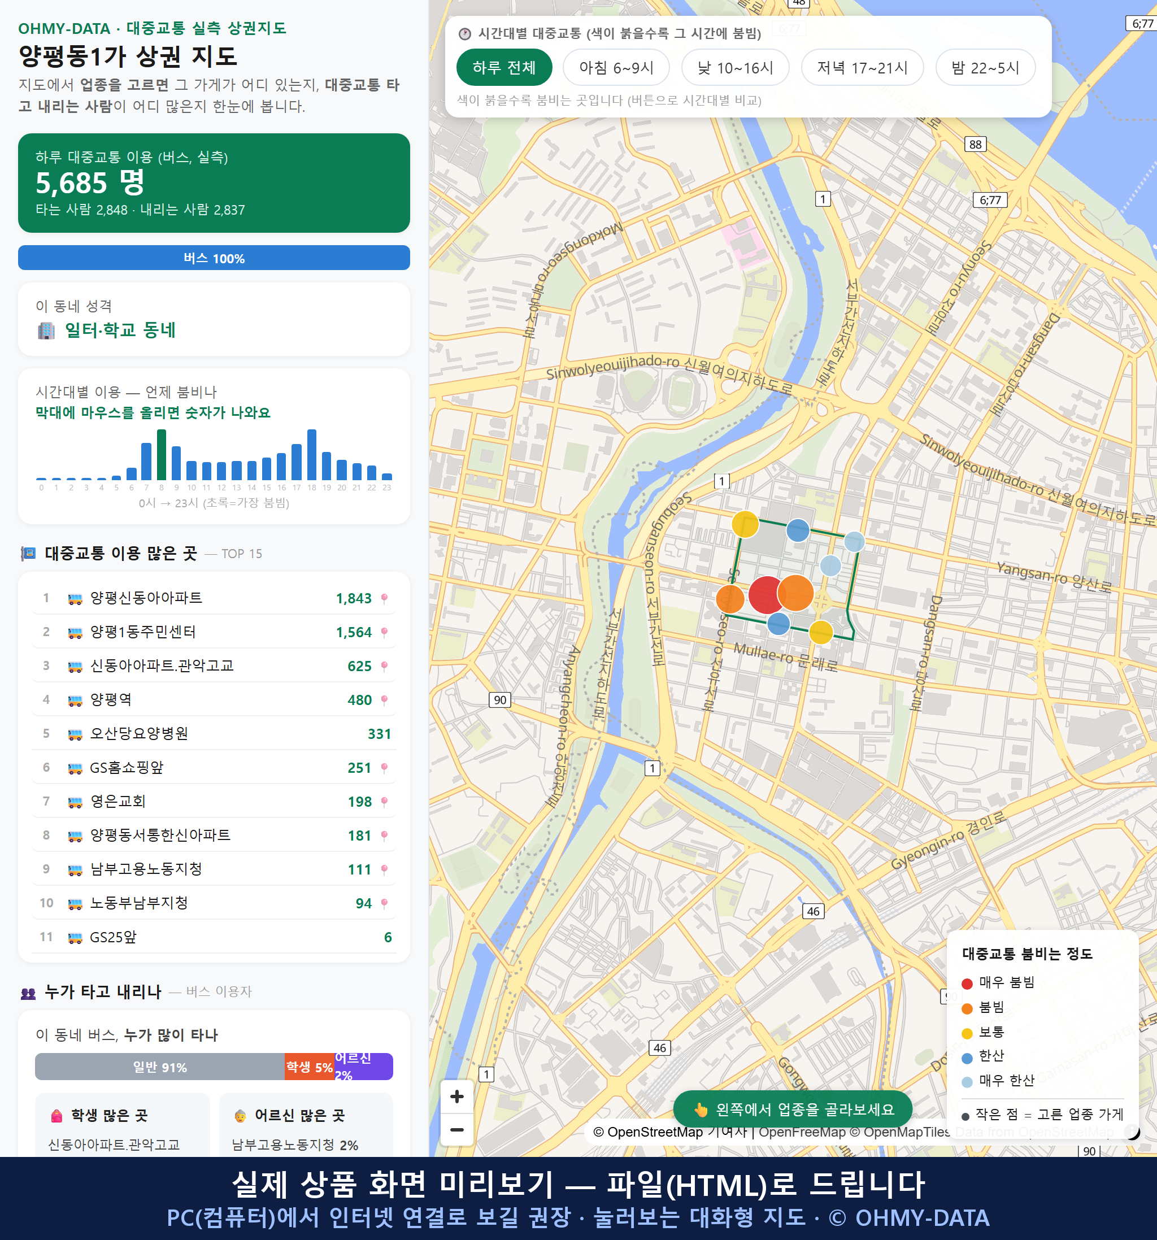Open the OpenFreeMap attribution link
Screen dimensions: 1157x1240
[802, 1132]
